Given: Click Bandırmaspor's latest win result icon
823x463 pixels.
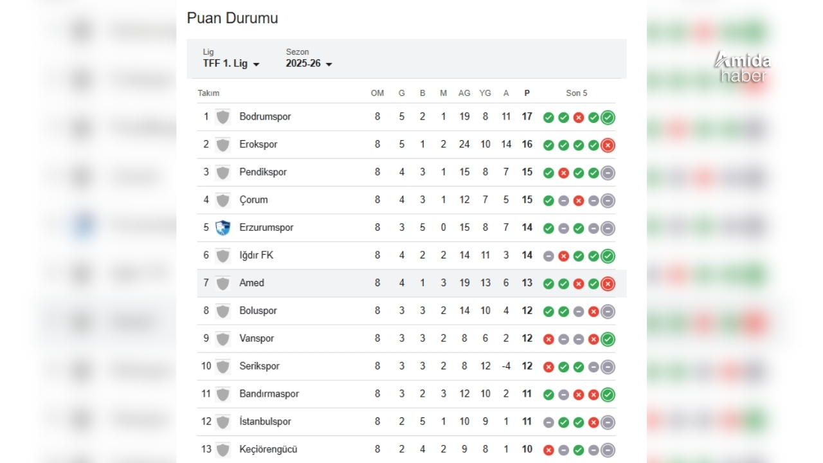Looking at the screenshot, I should (608, 394).
